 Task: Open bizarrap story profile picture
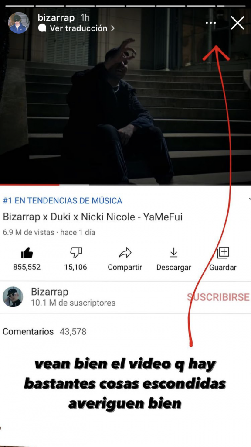tap(18, 23)
